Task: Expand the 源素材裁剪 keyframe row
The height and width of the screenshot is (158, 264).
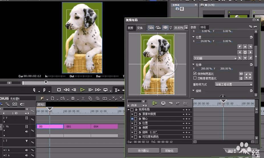Action: coord(132,114)
